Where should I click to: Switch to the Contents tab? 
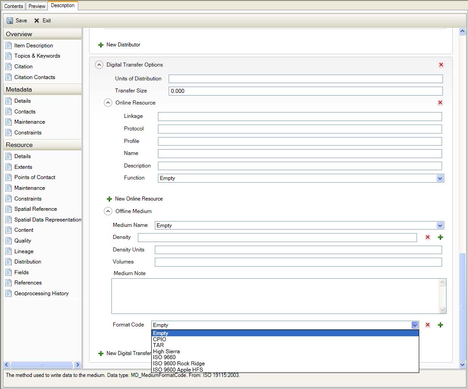(x=13, y=6)
